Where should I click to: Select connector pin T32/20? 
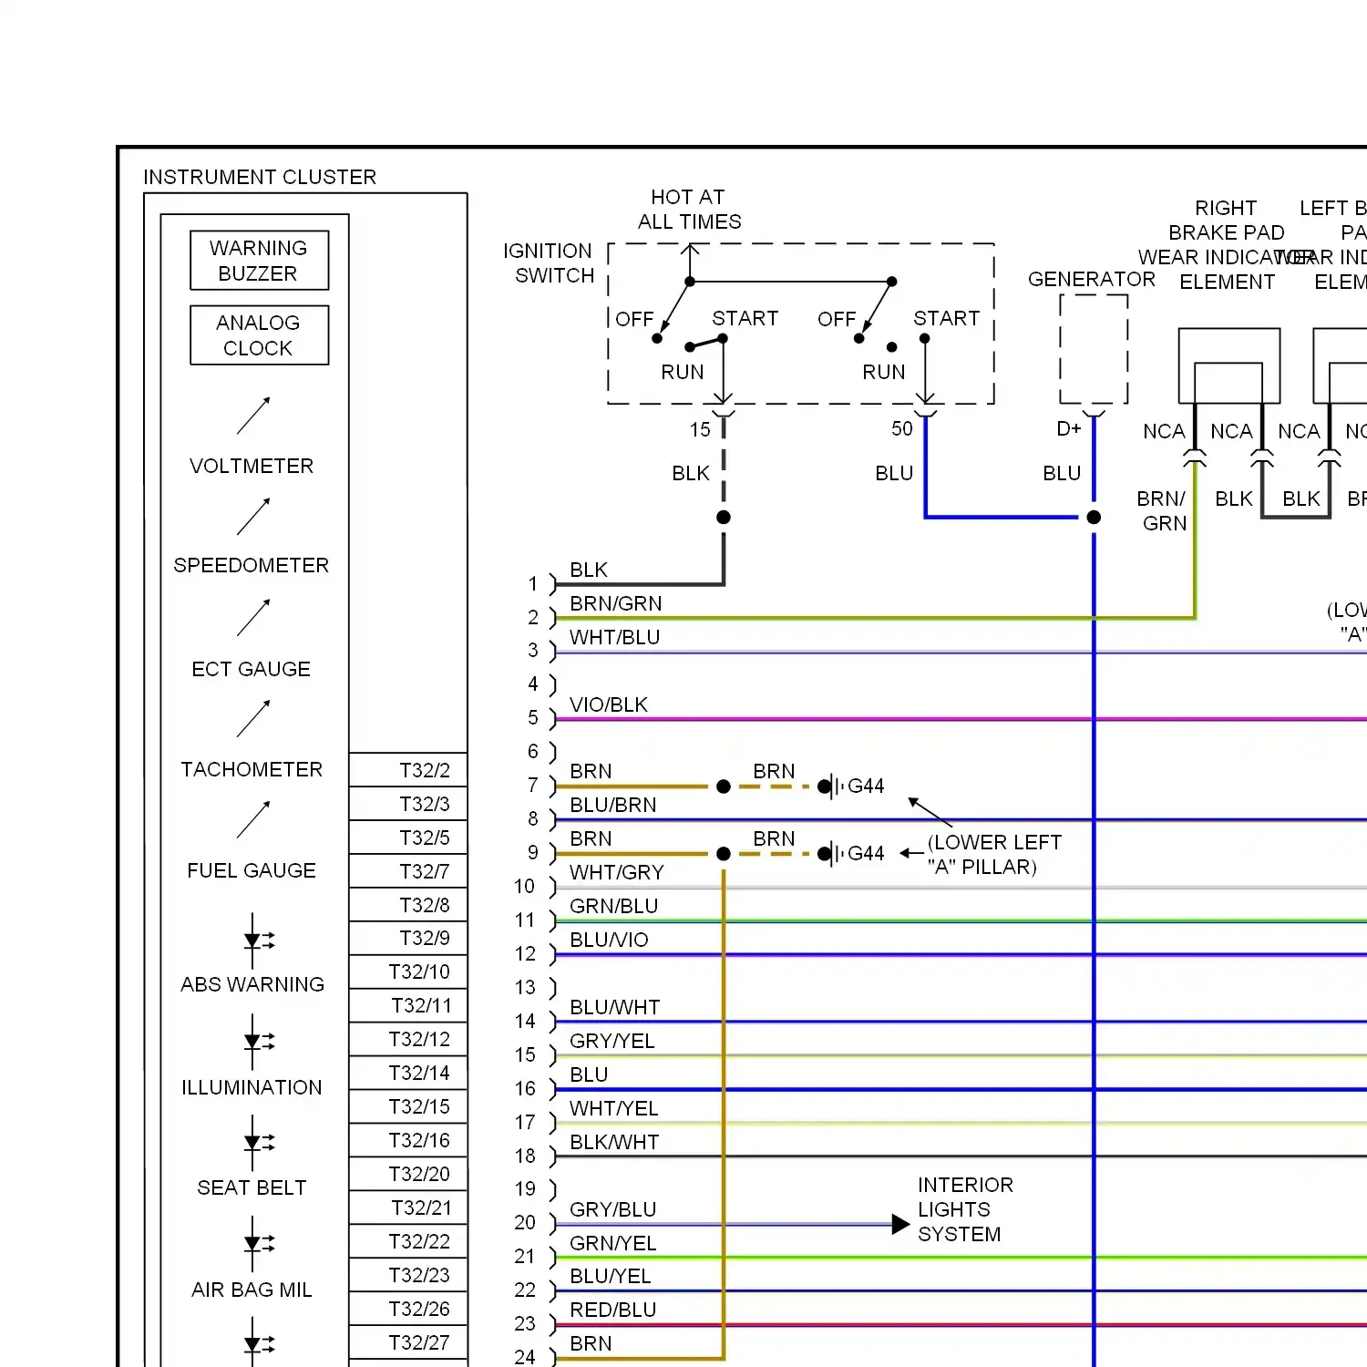[408, 1174]
